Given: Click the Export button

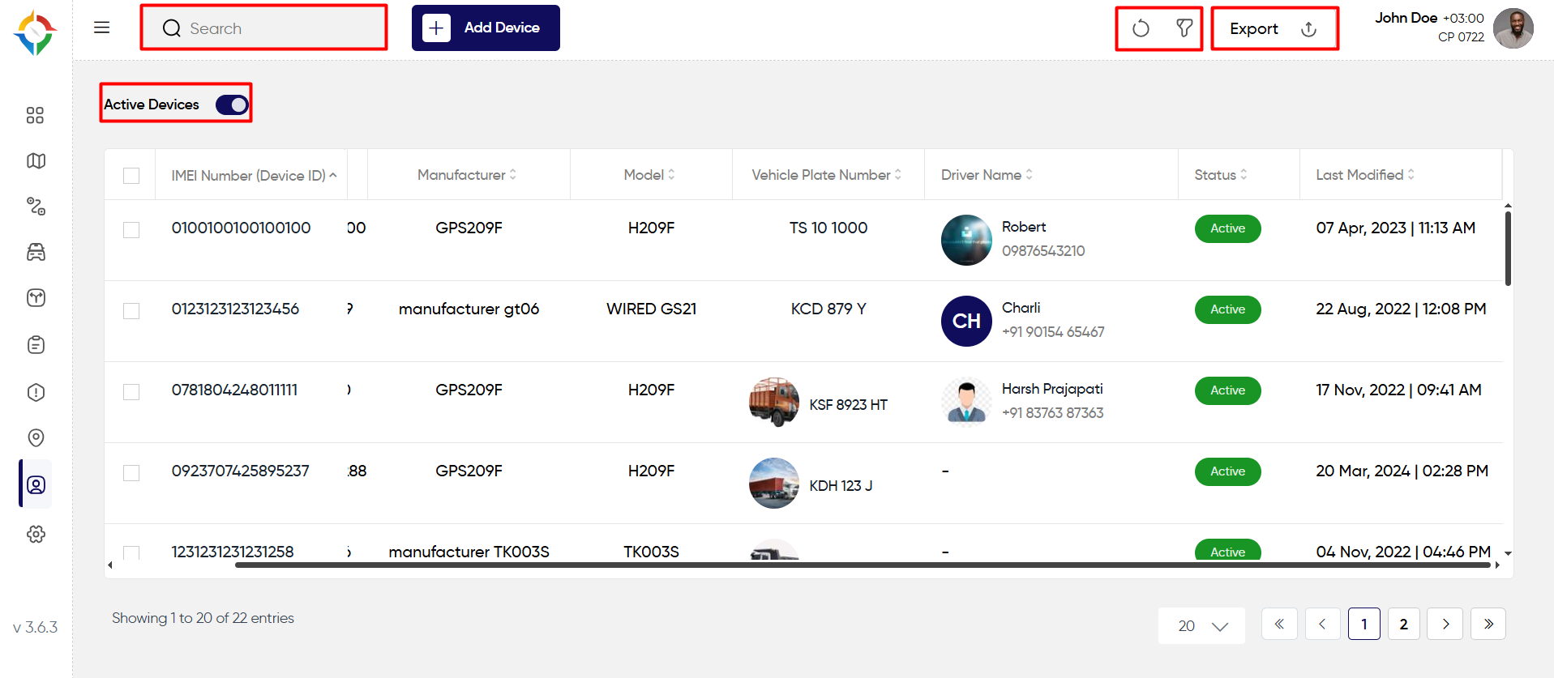Looking at the screenshot, I should pos(1274,28).
